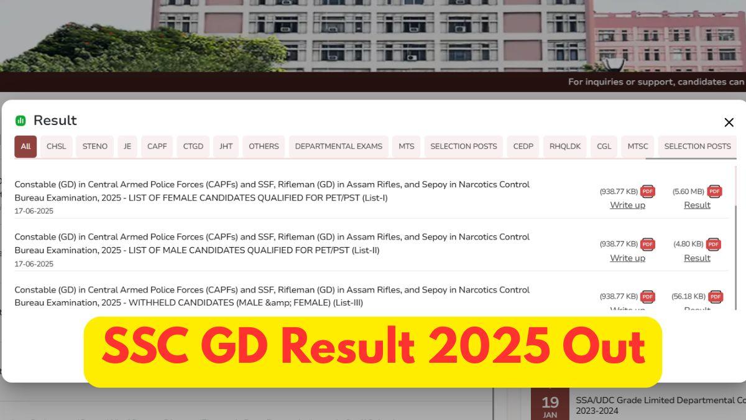Click 5.60 MB Result PDF icon

click(714, 192)
